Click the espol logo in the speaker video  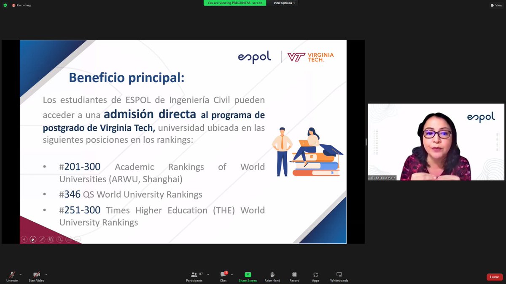[481, 117]
